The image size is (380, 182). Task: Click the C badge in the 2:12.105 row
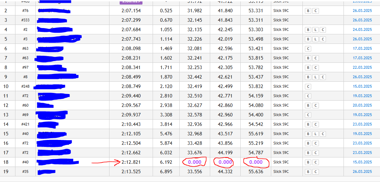[x=322, y=134]
